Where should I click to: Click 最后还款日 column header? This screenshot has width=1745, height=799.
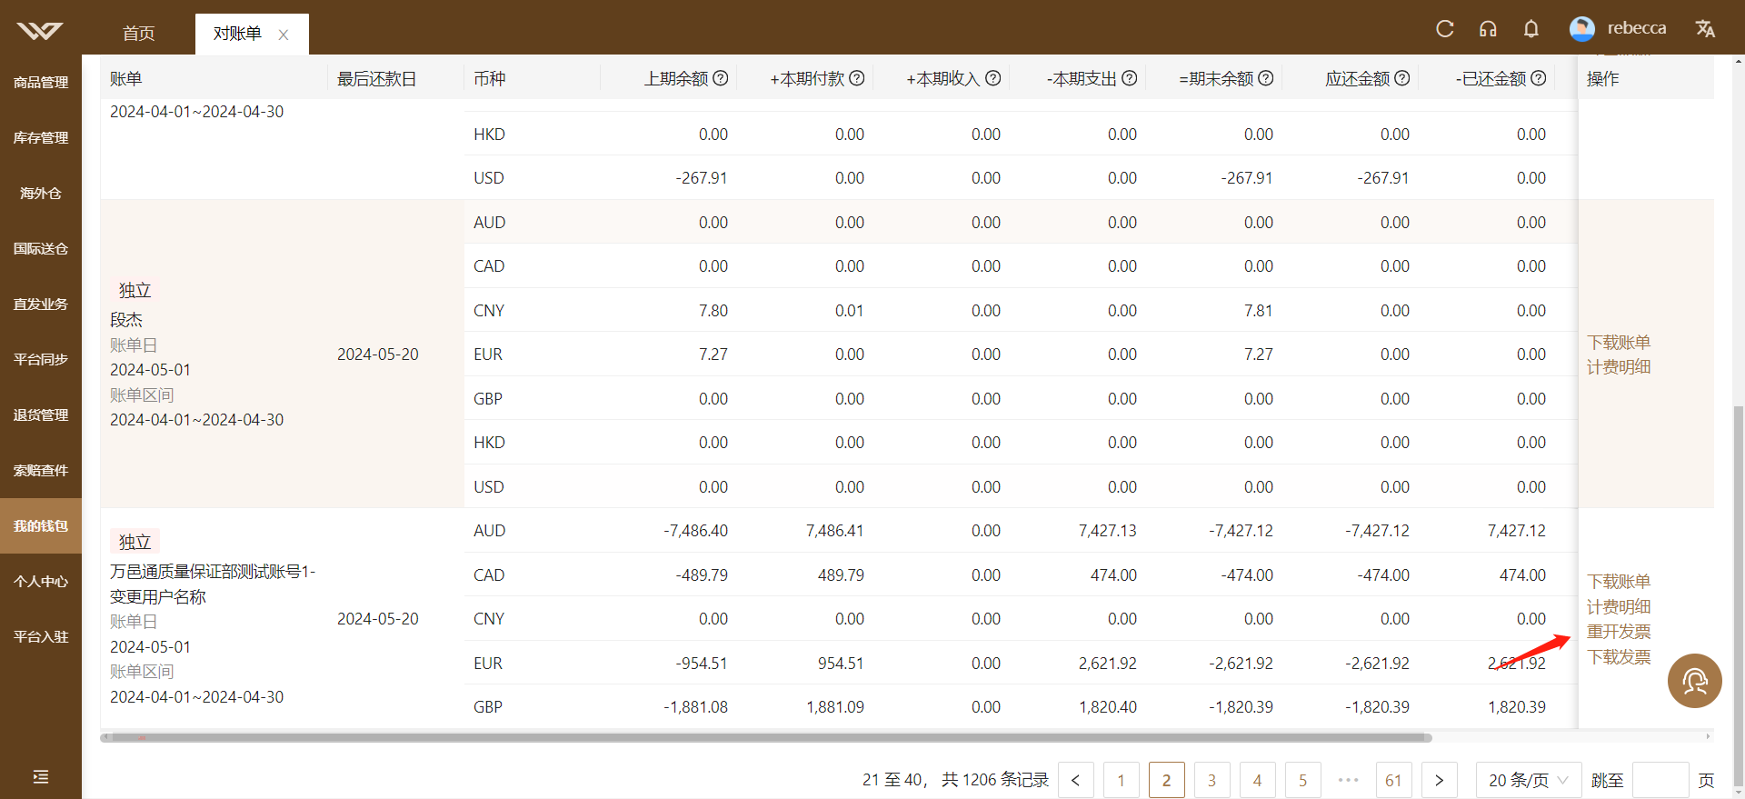point(377,79)
